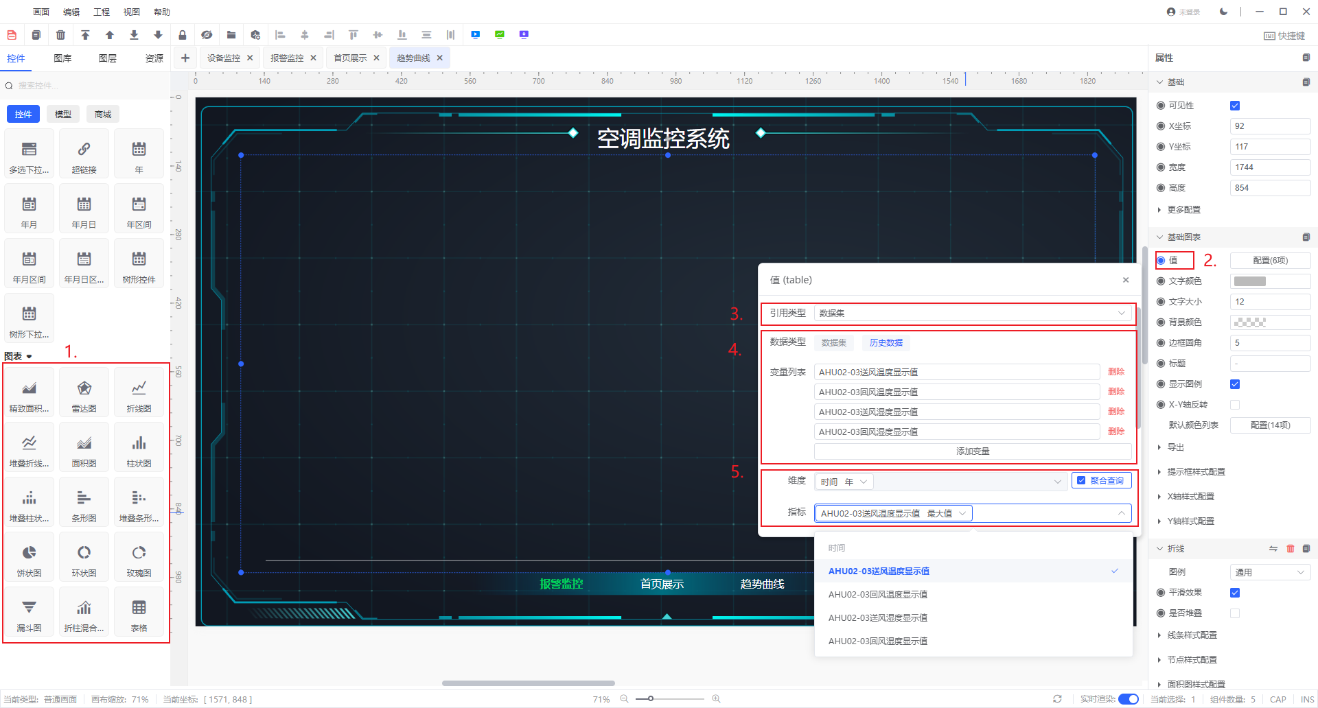The width and height of the screenshot is (1318, 708).
Task: Click the 配置(6项) button
Action: pyautogui.click(x=1269, y=261)
